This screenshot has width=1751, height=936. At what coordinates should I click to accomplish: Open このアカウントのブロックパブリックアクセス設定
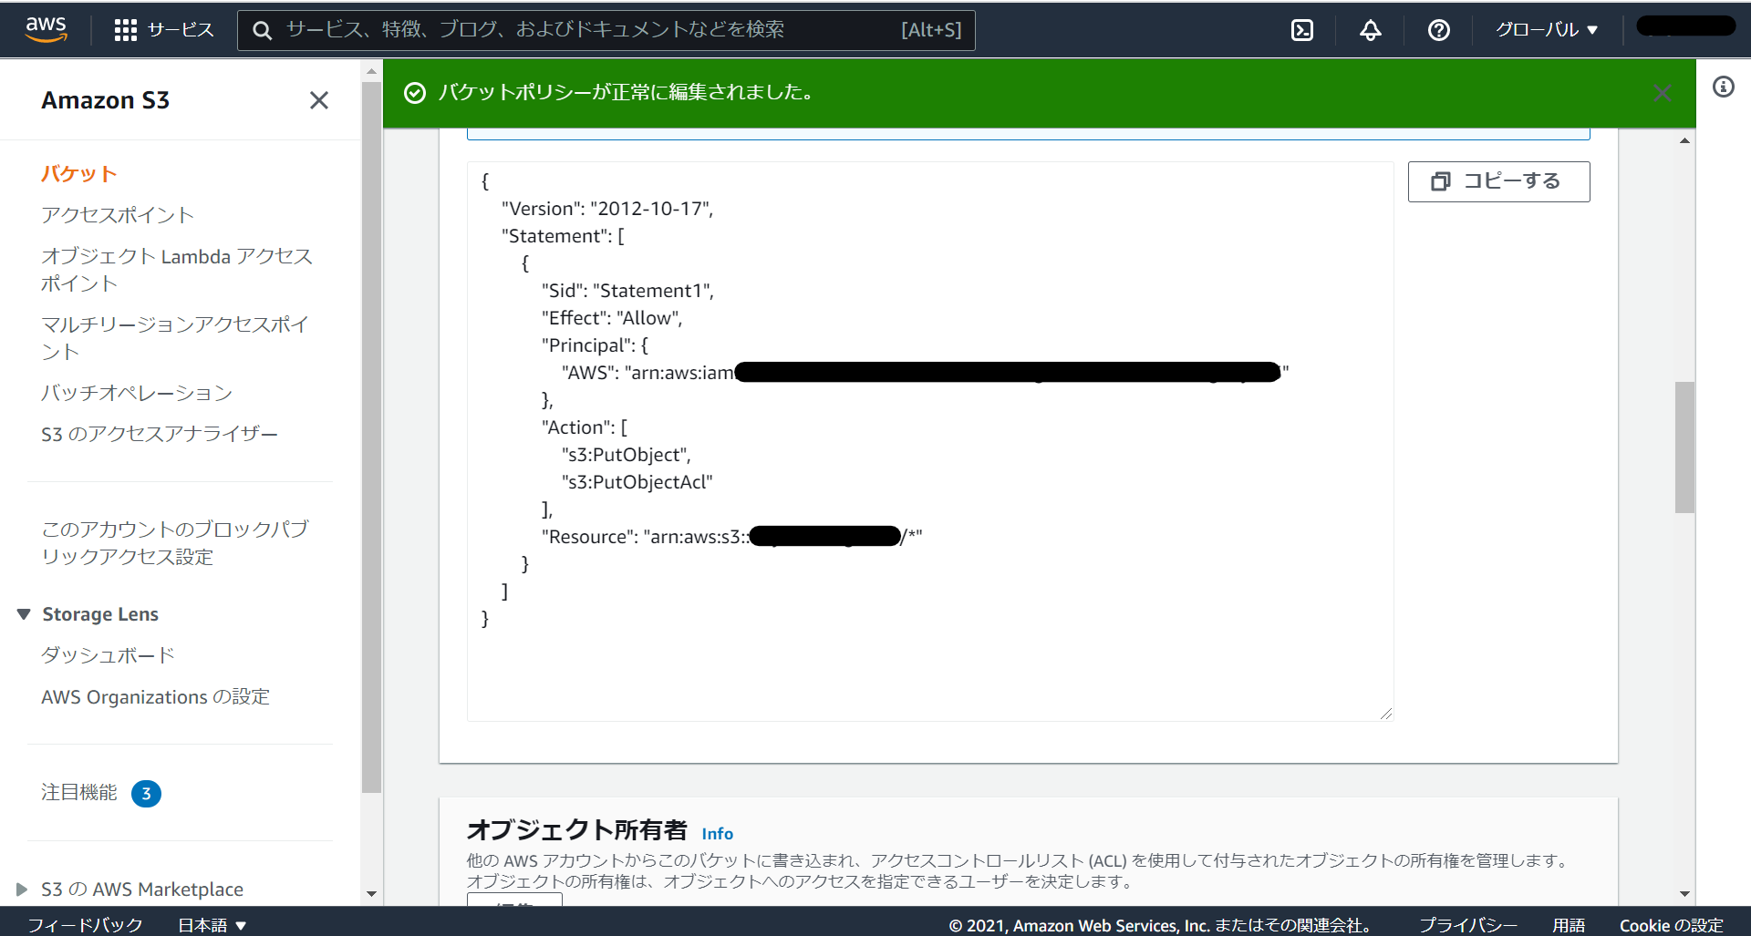pyautogui.click(x=175, y=543)
